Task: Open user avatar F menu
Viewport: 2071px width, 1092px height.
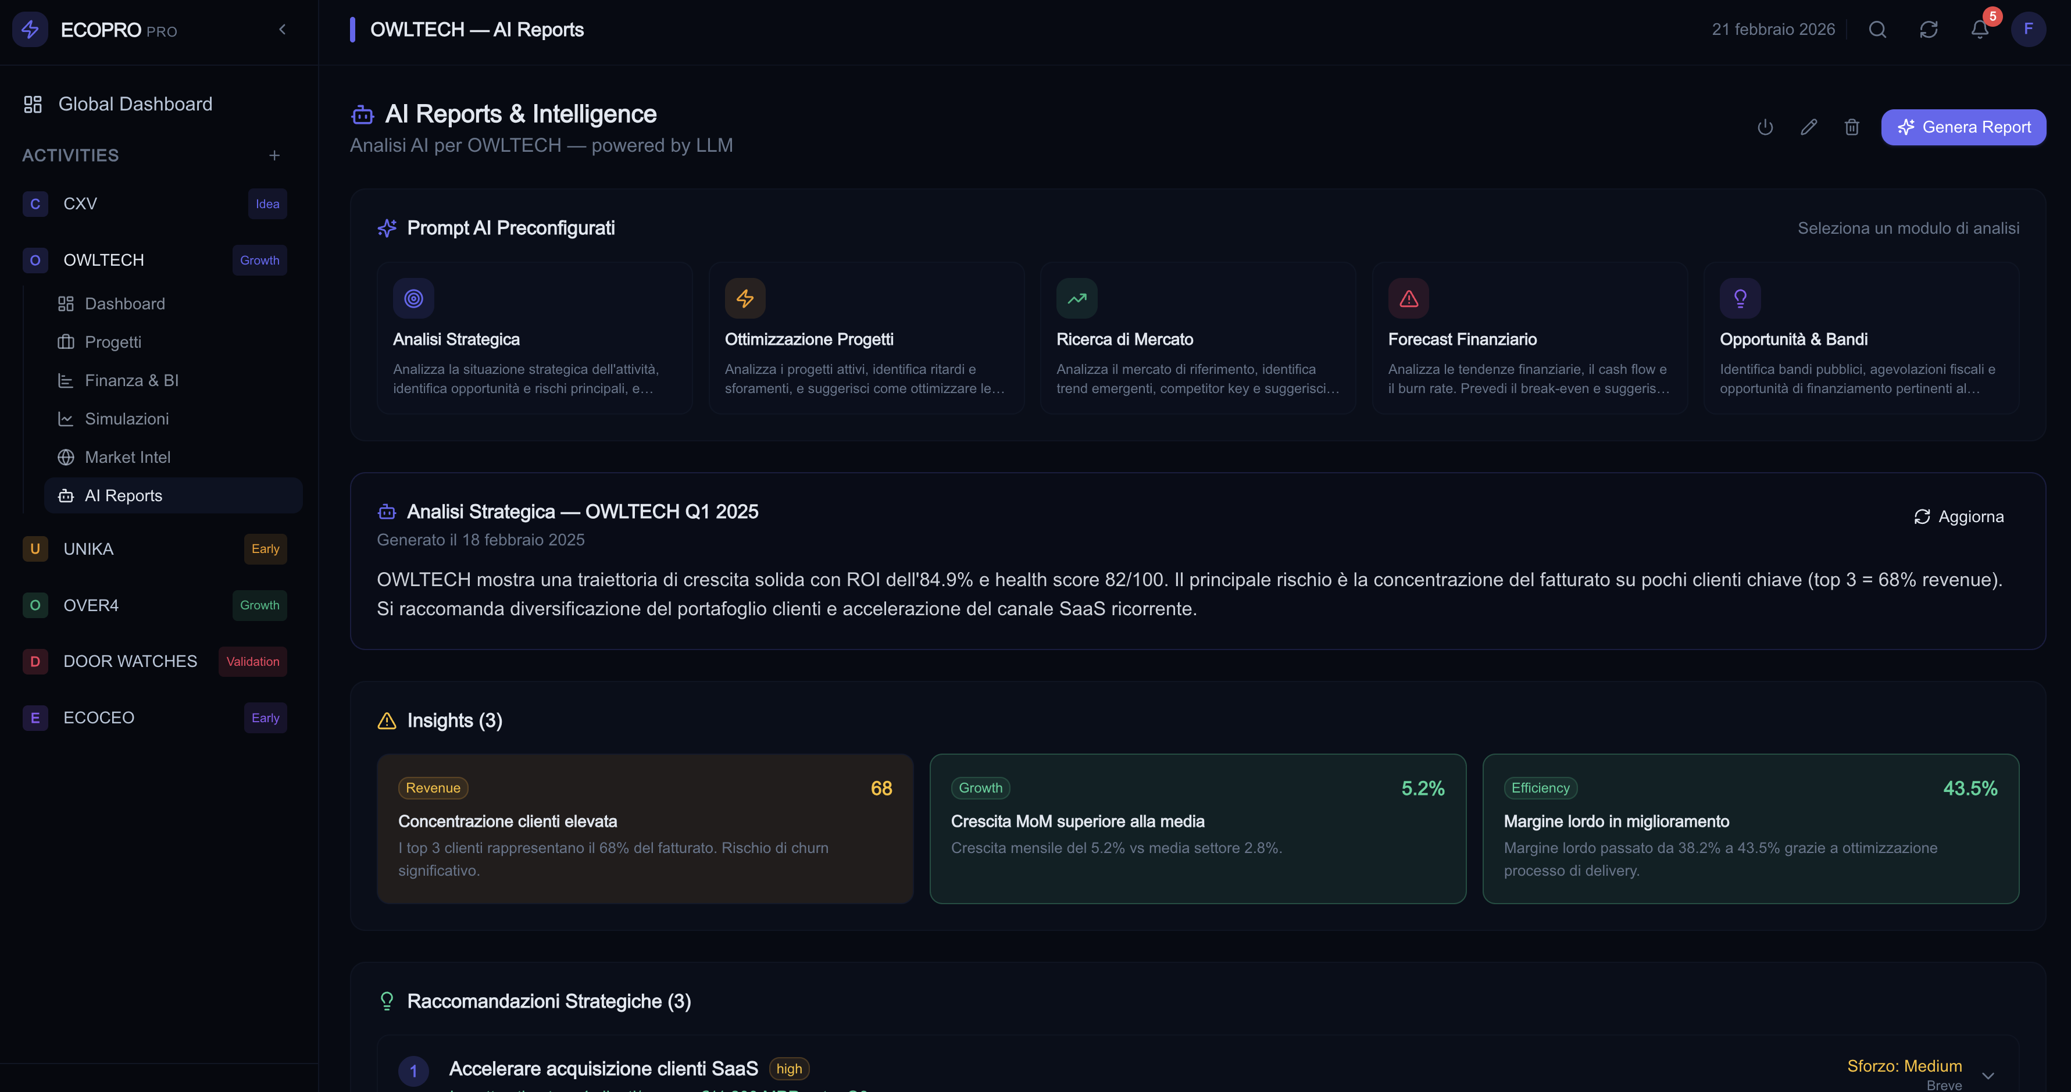Action: [x=2027, y=30]
